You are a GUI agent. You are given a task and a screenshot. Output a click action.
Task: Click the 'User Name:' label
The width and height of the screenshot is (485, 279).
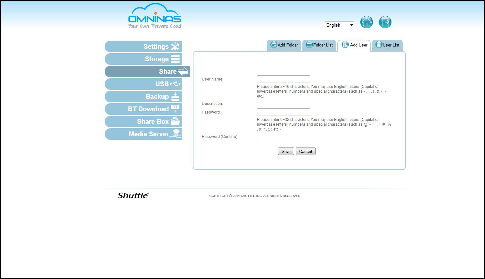click(212, 79)
